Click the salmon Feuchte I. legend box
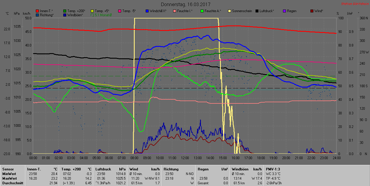 [175, 11]
